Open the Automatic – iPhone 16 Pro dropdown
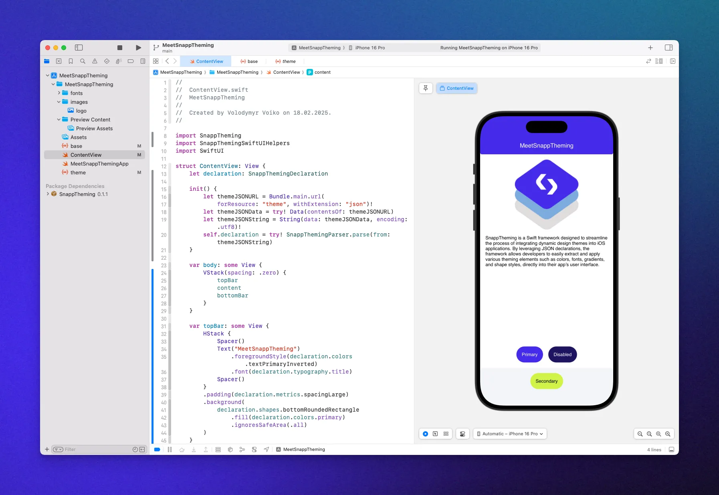Viewport: 719px width, 495px height. click(x=510, y=434)
